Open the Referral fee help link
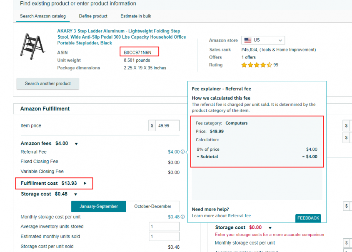This screenshot has width=352, height=252. (239, 216)
